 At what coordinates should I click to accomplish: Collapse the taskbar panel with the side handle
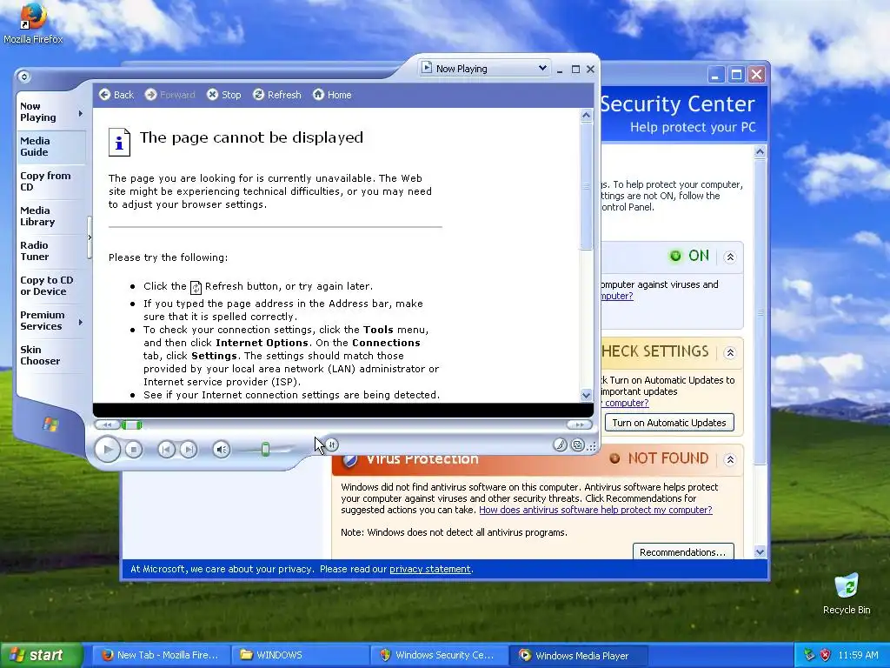pyautogui.click(x=90, y=237)
